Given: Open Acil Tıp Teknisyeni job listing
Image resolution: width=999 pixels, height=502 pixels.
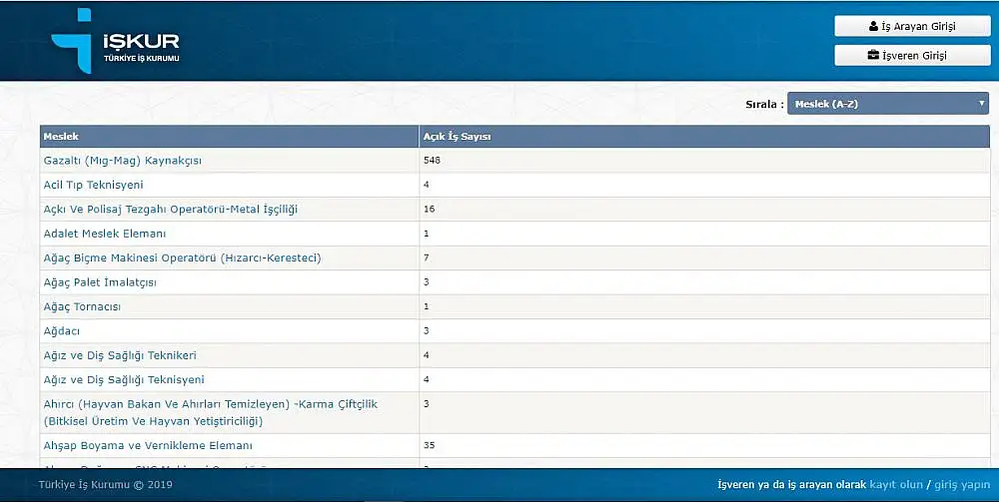Looking at the screenshot, I should 93,185.
